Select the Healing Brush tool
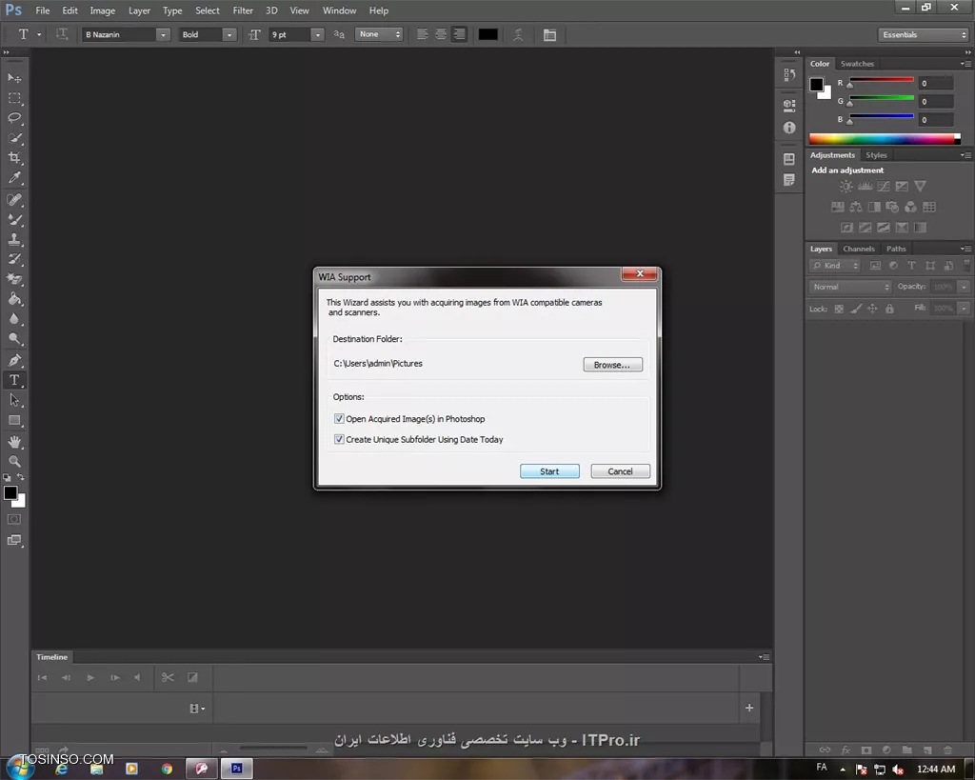This screenshot has width=975, height=780. coord(14,200)
